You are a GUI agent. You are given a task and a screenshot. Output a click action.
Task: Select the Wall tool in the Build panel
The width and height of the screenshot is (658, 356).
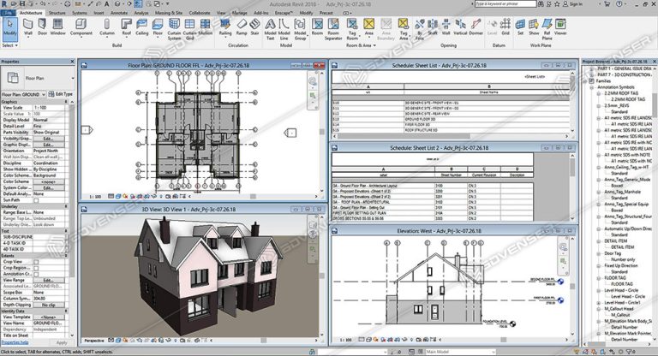(x=27, y=27)
